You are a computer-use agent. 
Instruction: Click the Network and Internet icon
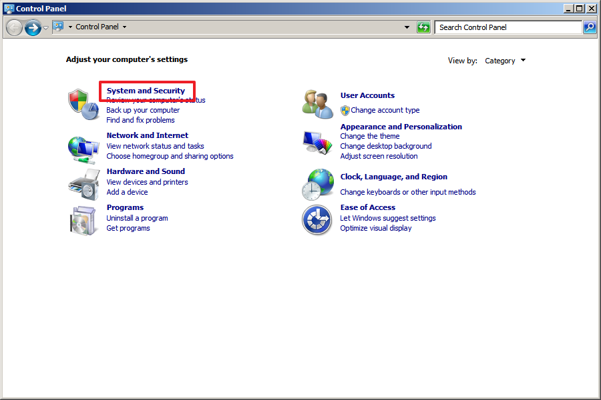(x=83, y=149)
